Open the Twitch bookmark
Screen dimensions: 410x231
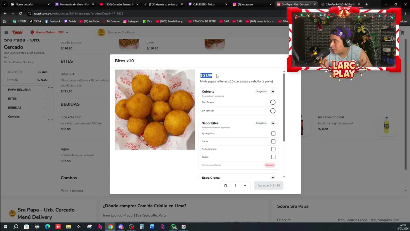(70, 21)
